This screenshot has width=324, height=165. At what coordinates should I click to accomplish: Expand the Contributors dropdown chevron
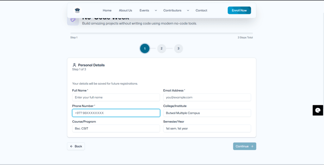click(x=188, y=10)
